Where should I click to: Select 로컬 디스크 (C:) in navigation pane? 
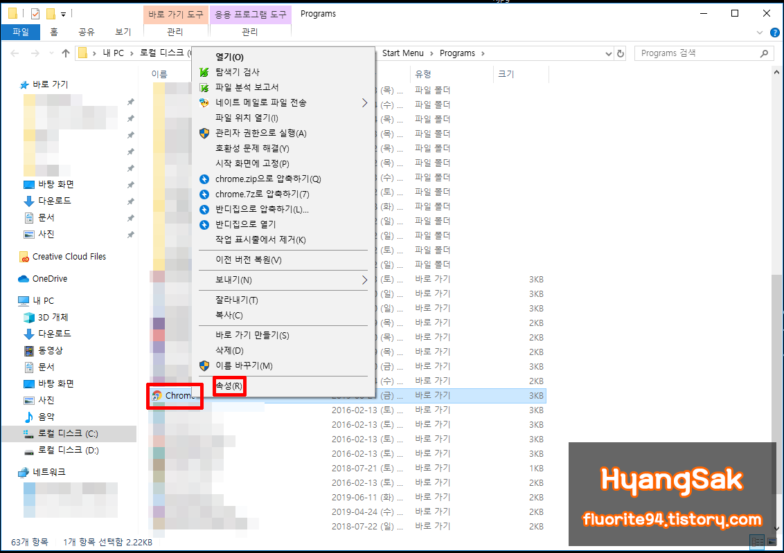click(x=69, y=433)
